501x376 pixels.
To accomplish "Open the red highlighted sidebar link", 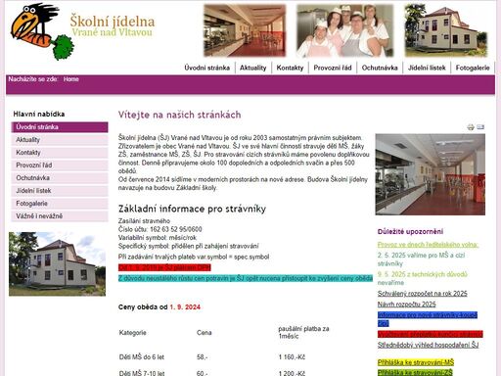I will 431,334.
